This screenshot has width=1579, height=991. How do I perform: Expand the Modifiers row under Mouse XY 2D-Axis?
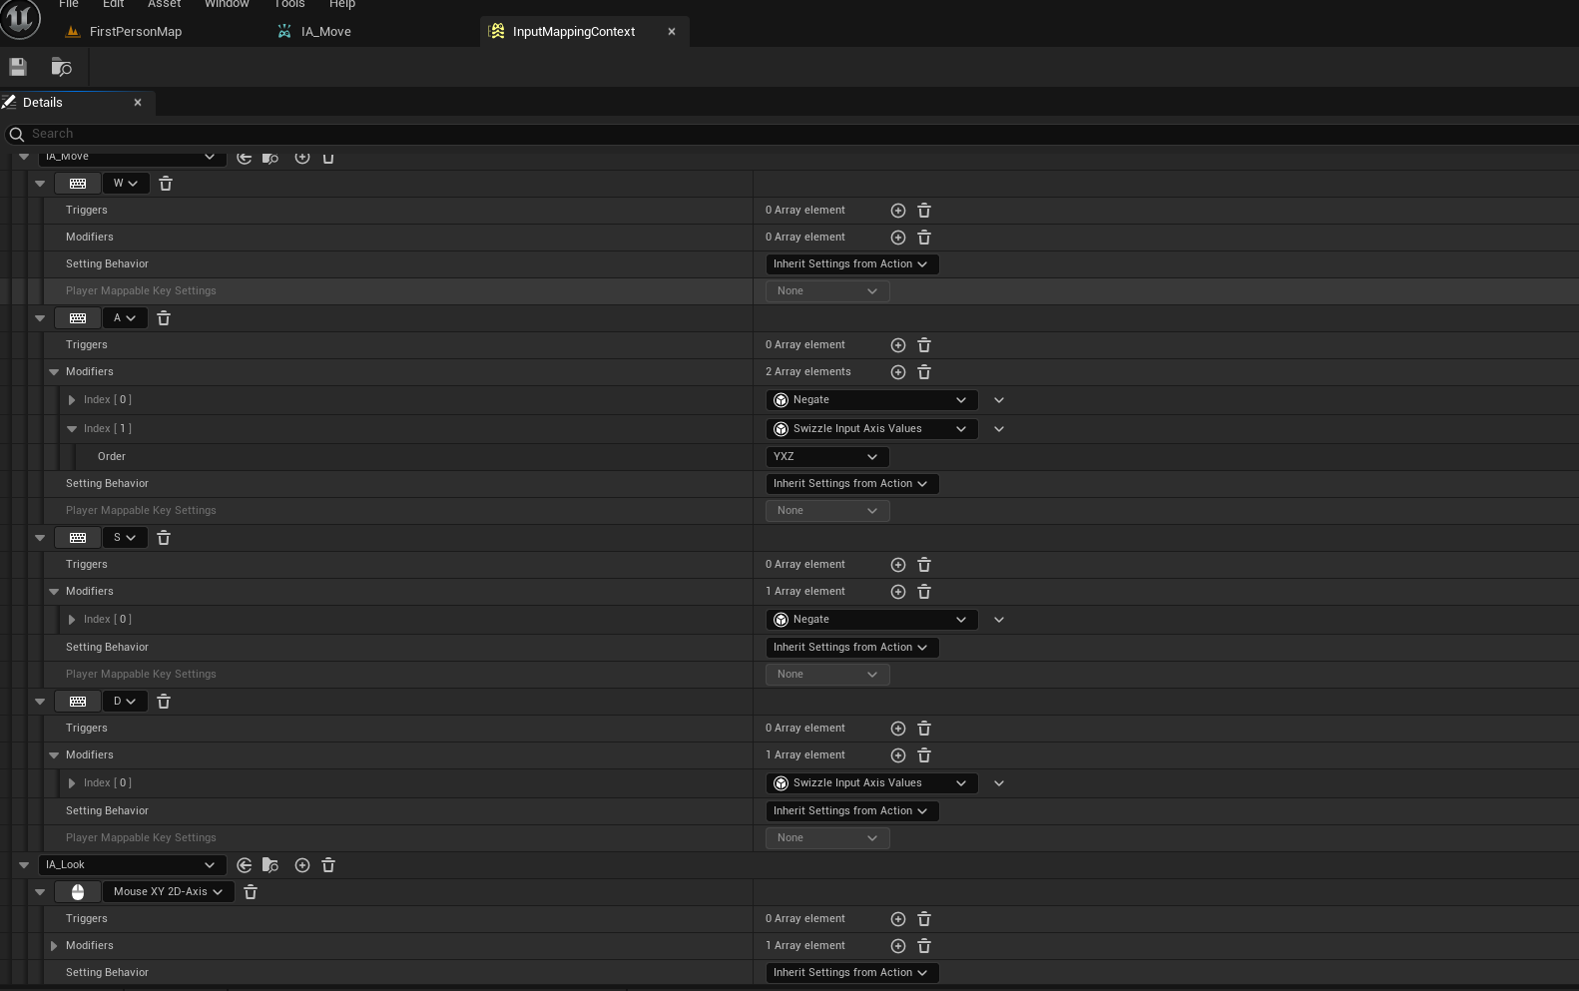point(54,946)
